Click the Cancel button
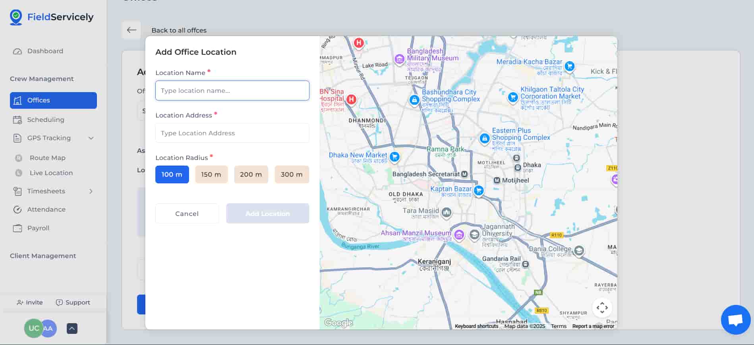 click(x=187, y=214)
